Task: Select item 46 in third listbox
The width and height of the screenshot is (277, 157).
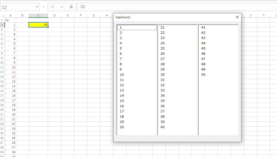Action: (218, 54)
